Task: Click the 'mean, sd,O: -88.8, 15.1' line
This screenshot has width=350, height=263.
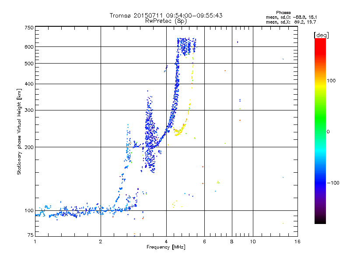Action: point(291,18)
